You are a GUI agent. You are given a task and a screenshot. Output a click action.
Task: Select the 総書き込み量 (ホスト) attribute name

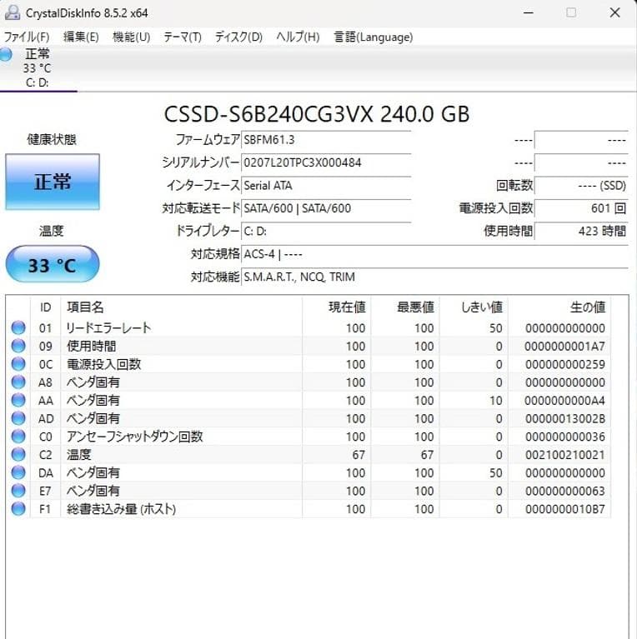121,509
